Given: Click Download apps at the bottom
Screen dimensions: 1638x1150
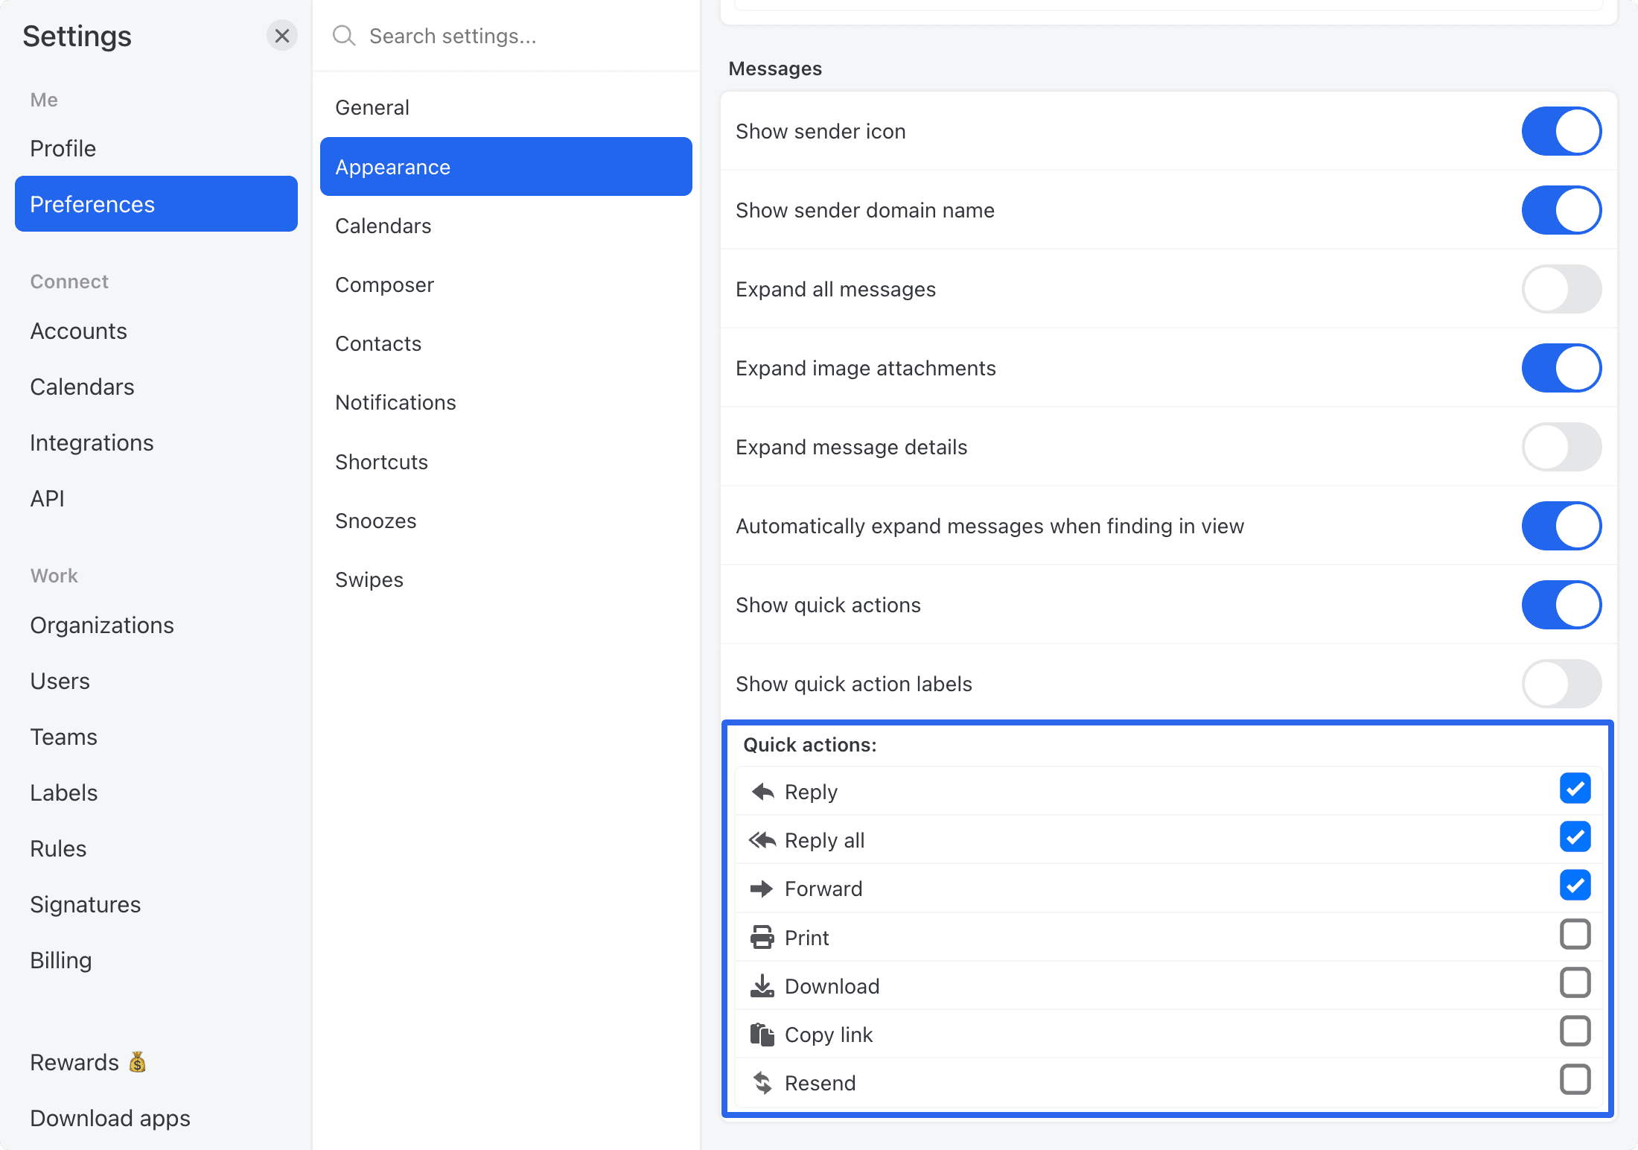Looking at the screenshot, I should pyautogui.click(x=110, y=1118).
